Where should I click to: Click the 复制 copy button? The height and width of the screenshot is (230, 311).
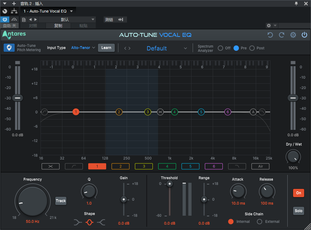pyautogui.click(x=58, y=26)
